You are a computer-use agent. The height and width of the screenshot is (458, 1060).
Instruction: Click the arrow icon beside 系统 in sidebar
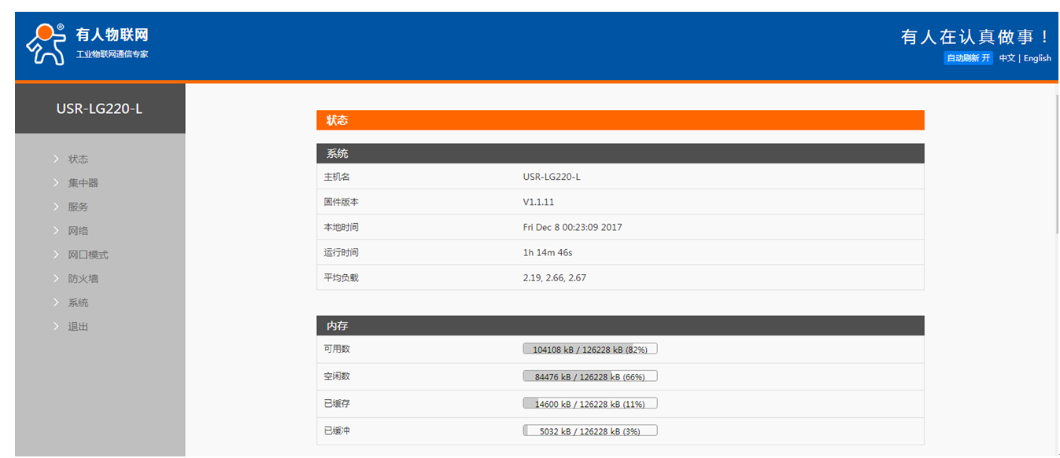[56, 302]
